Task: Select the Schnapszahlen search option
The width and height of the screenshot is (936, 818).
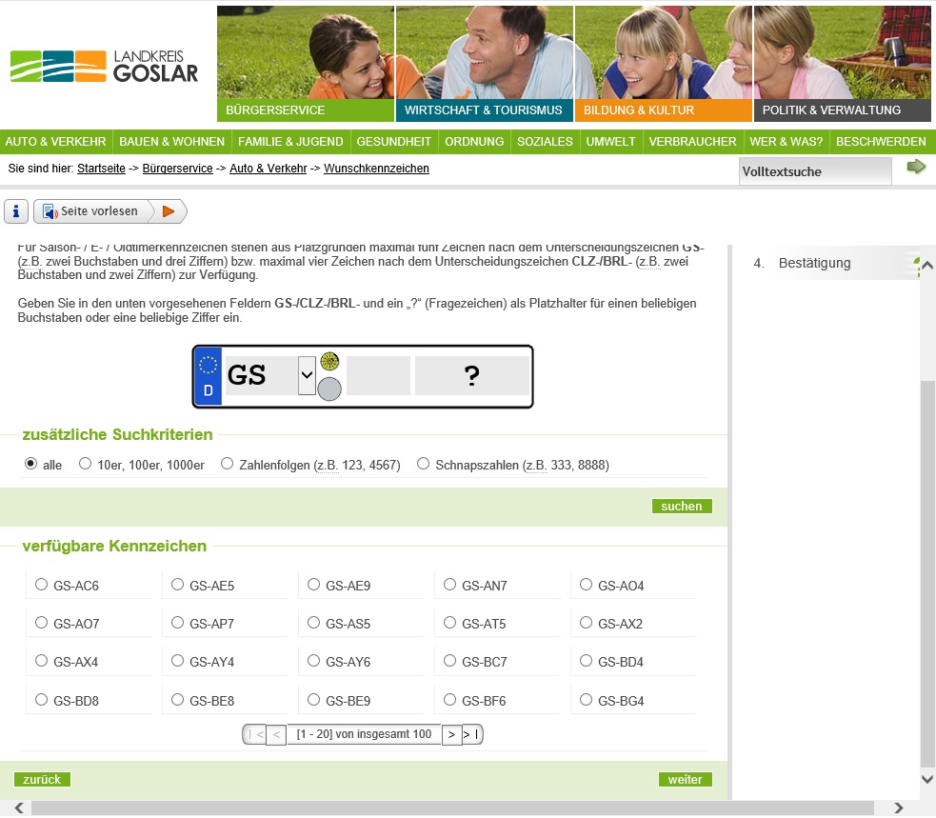Action: point(424,464)
